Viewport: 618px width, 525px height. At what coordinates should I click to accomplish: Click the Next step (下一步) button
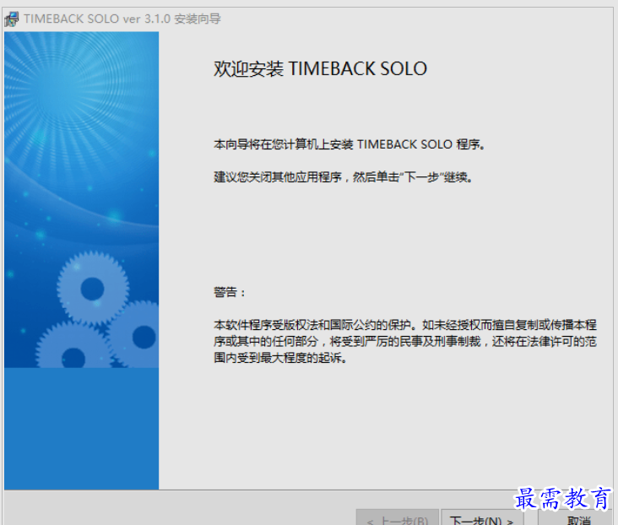point(482,517)
